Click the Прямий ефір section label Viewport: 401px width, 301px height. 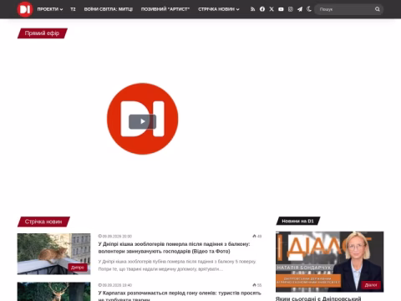click(x=43, y=33)
